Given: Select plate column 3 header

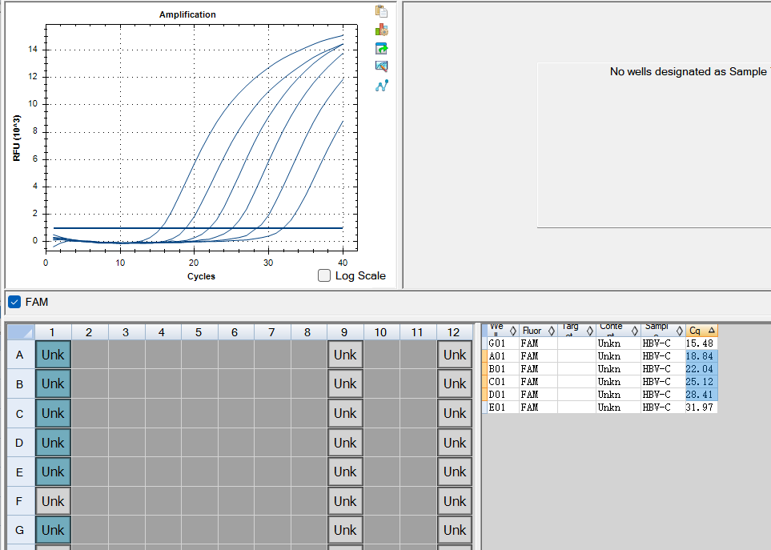Looking at the screenshot, I should click(126, 332).
